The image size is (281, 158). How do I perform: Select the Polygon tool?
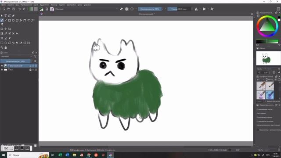coord(17,21)
